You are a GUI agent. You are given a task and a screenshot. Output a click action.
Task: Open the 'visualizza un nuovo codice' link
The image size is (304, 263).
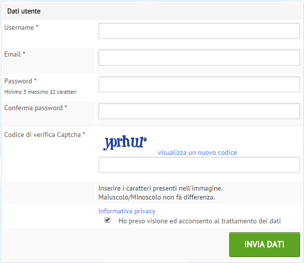pyautogui.click(x=197, y=153)
